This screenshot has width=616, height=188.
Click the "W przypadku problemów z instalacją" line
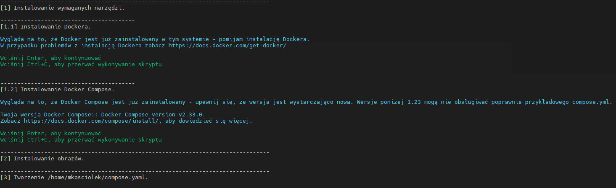pos(83,45)
